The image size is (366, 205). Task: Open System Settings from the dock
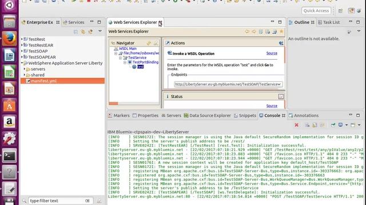9,139
